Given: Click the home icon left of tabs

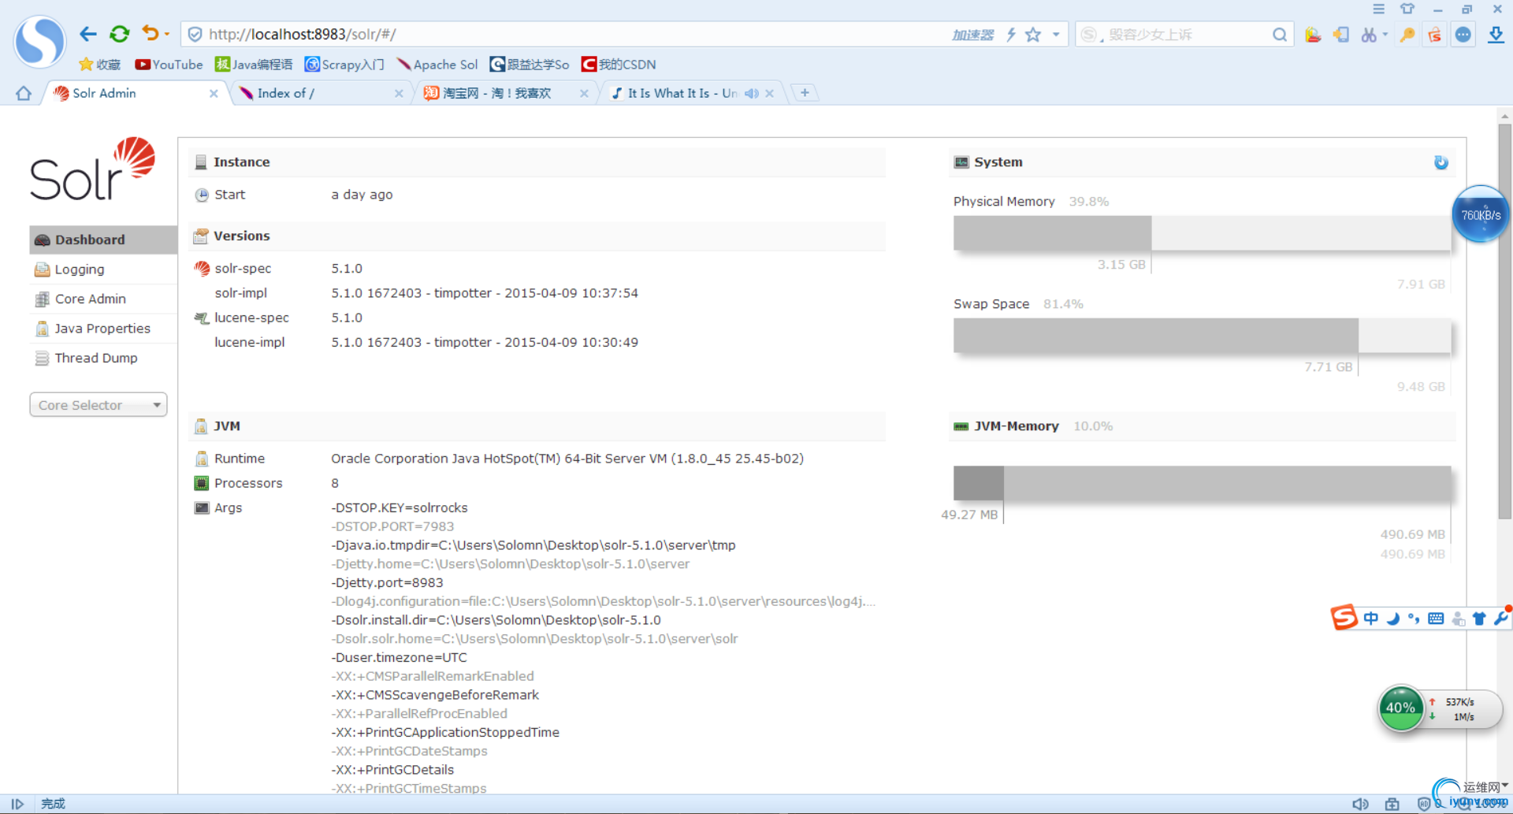Looking at the screenshot, I should tap(24, 93).
